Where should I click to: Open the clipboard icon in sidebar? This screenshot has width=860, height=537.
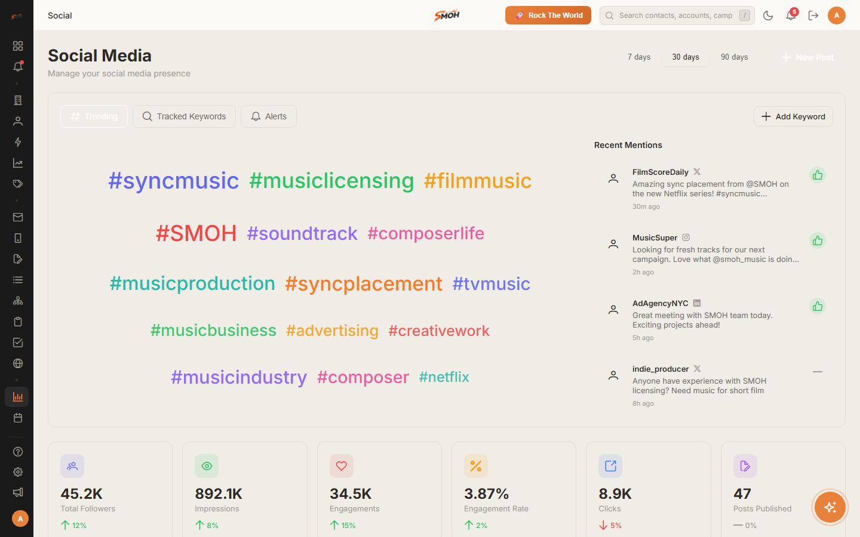tap(18, 322)
